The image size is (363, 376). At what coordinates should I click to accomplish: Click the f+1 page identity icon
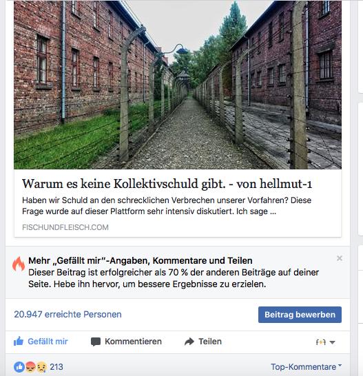coord(321,342)
